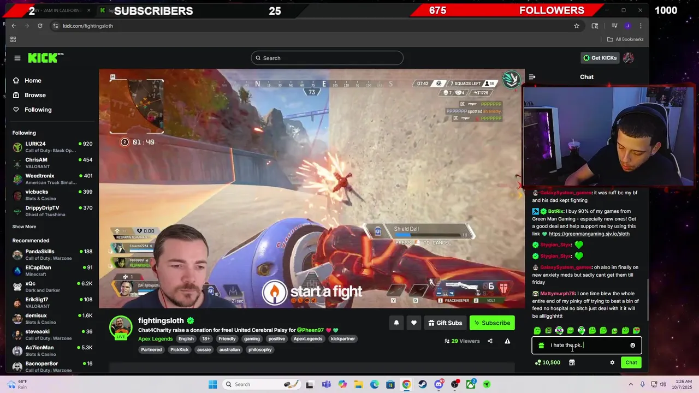699x393 pixels.
Task: Open demisux recommended channel
Action: 52,318
